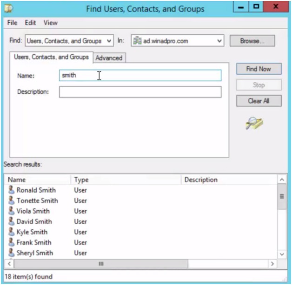
Task: Click the results vertical scrollbar down arrow
Action: (x=282, y=254)
